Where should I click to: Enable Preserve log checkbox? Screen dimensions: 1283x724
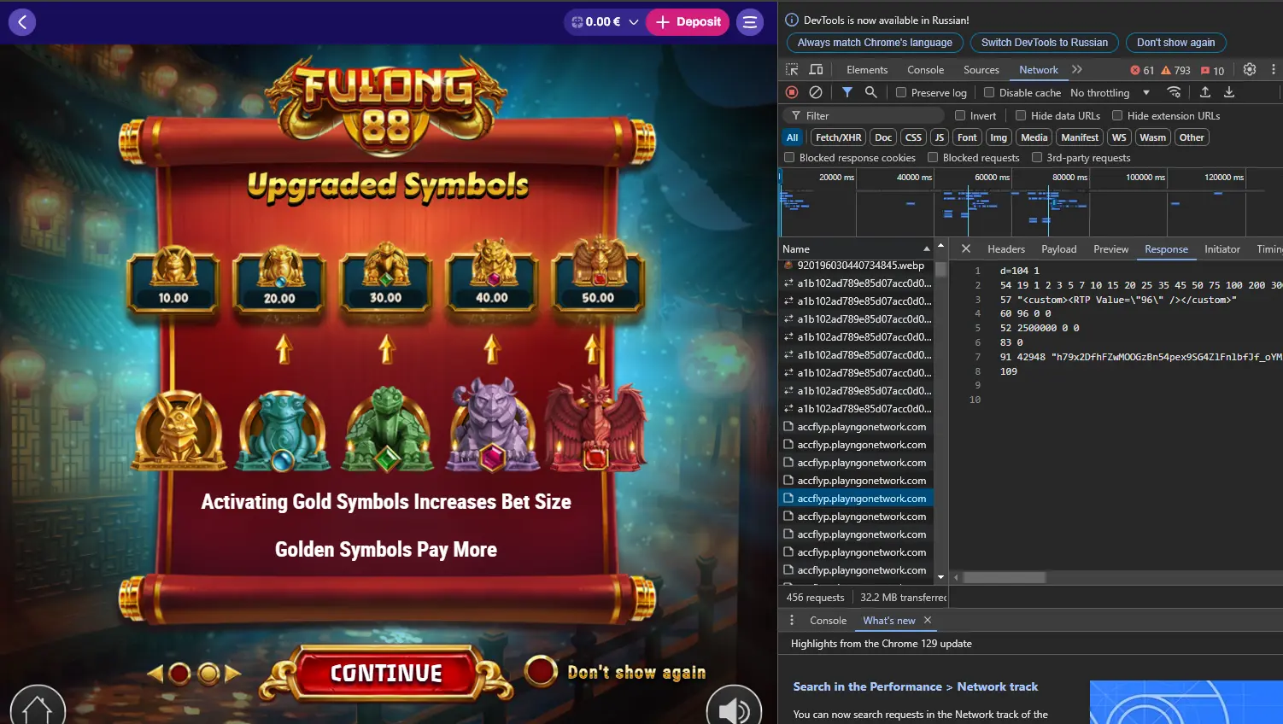pyautogui.click(x=901, y=92)
